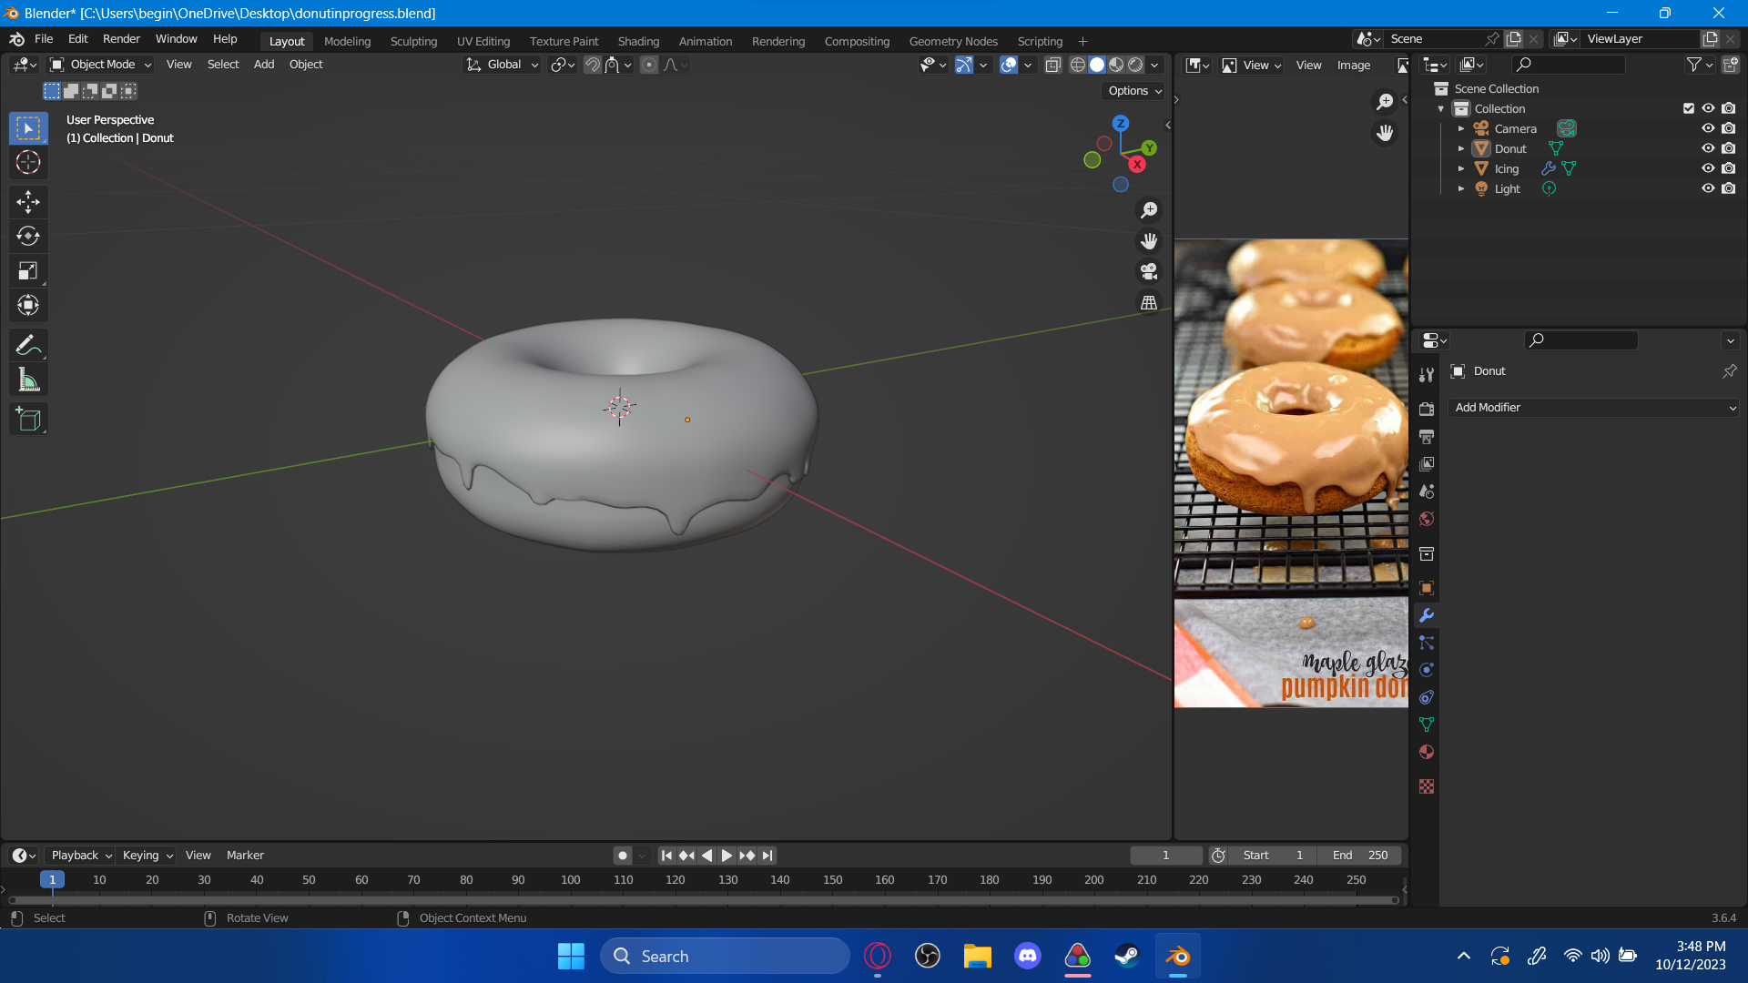Disable the Light in renders
The image size is (1748, 983).
coord(1729,188)
